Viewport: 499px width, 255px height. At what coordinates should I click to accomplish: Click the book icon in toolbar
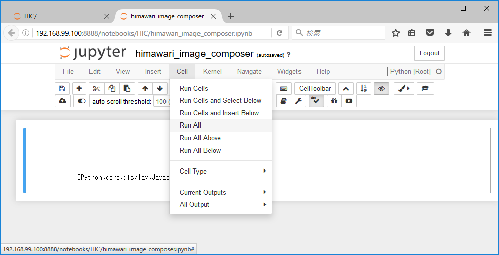pos(284,101)
